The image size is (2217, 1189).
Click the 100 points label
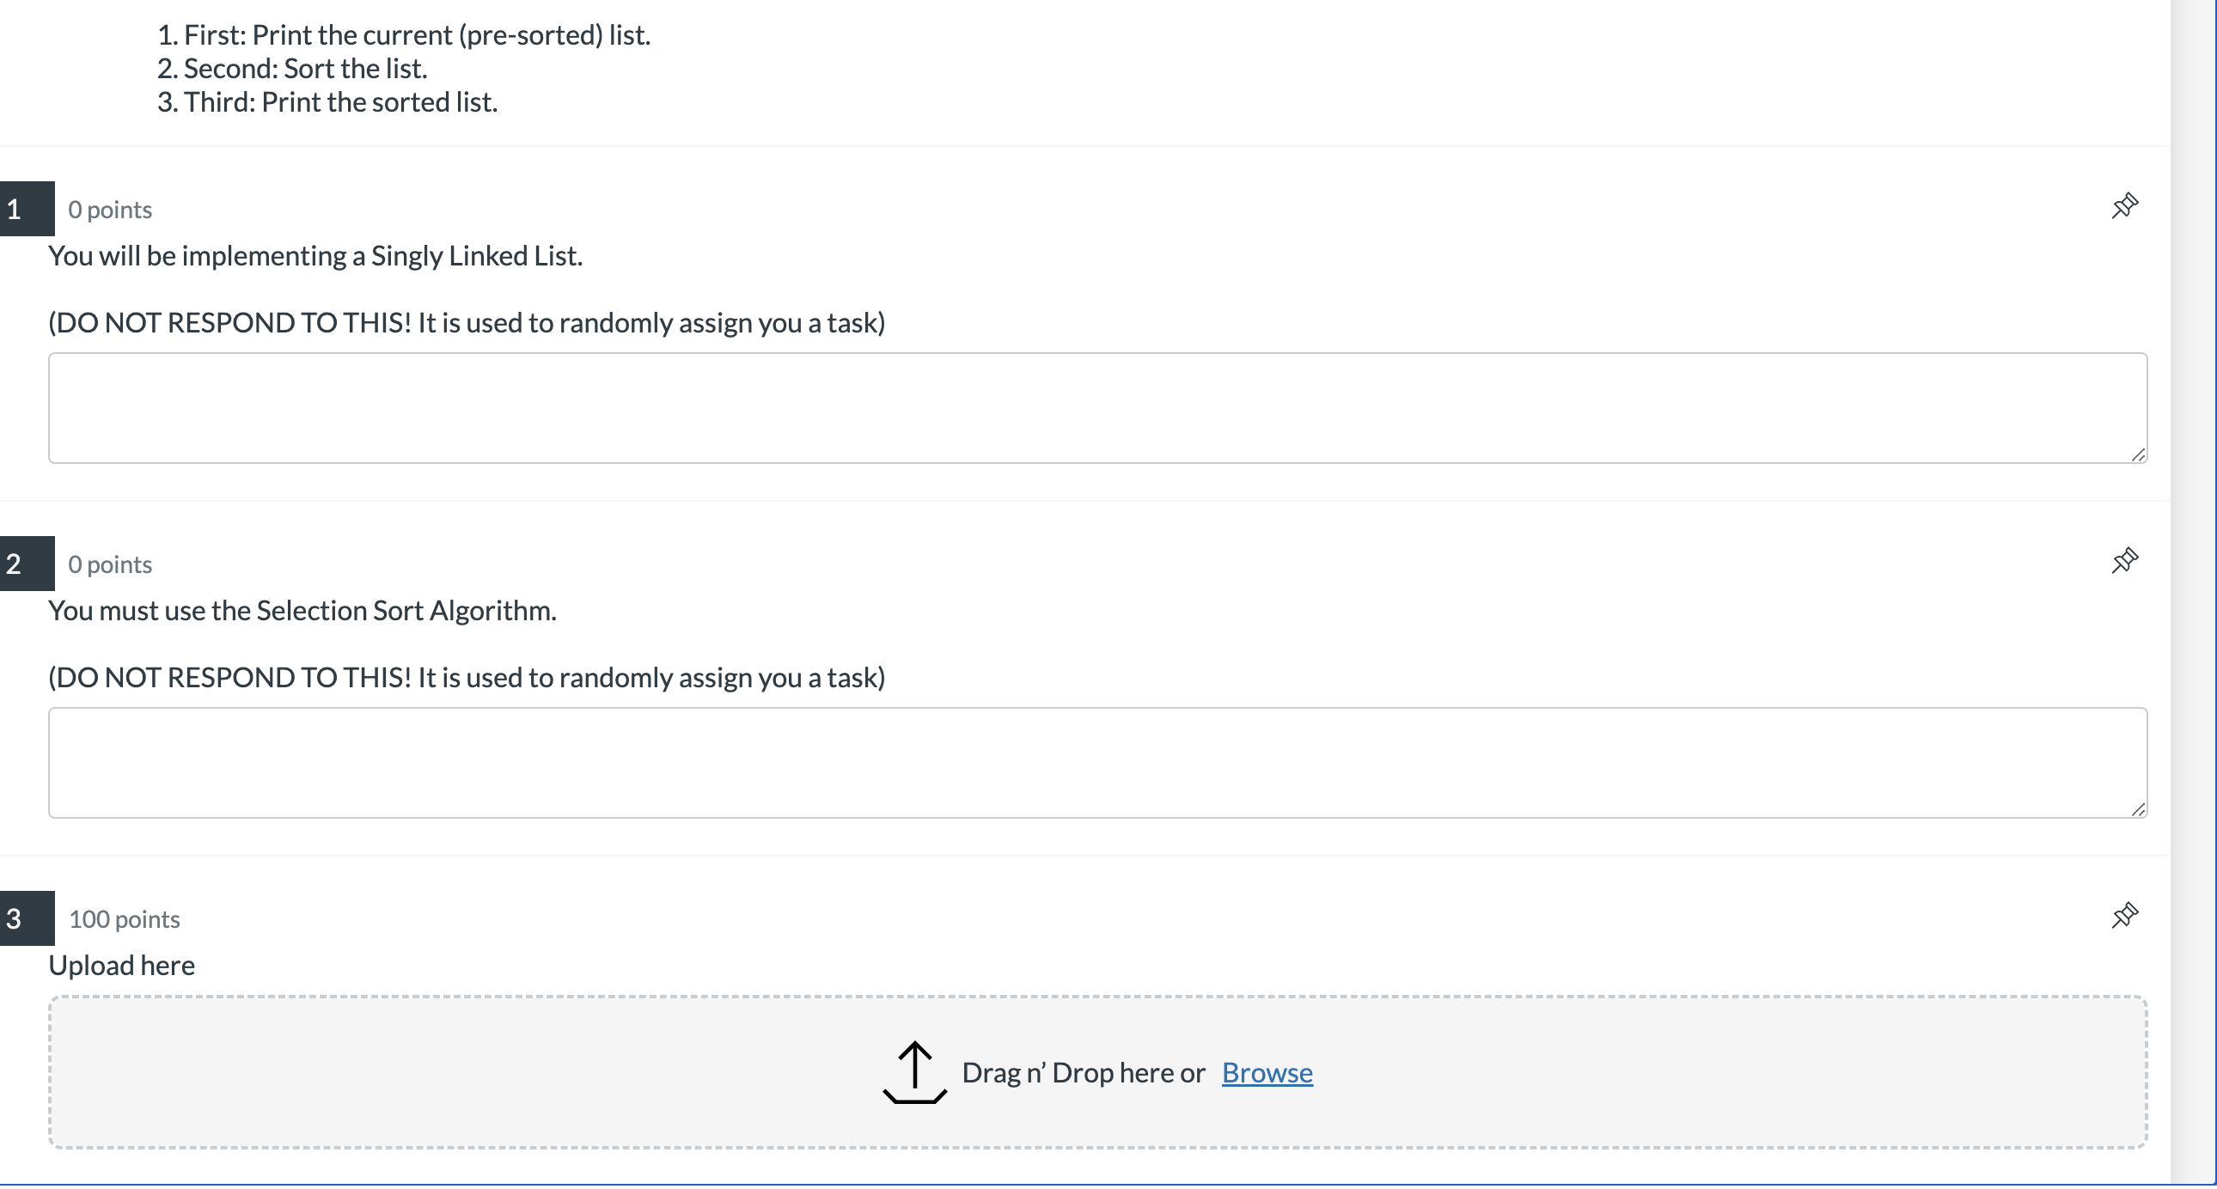[x=124, y=920]
